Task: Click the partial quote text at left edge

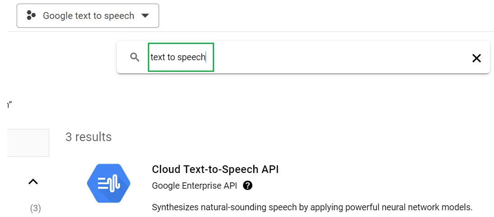Action: [9, 105]
